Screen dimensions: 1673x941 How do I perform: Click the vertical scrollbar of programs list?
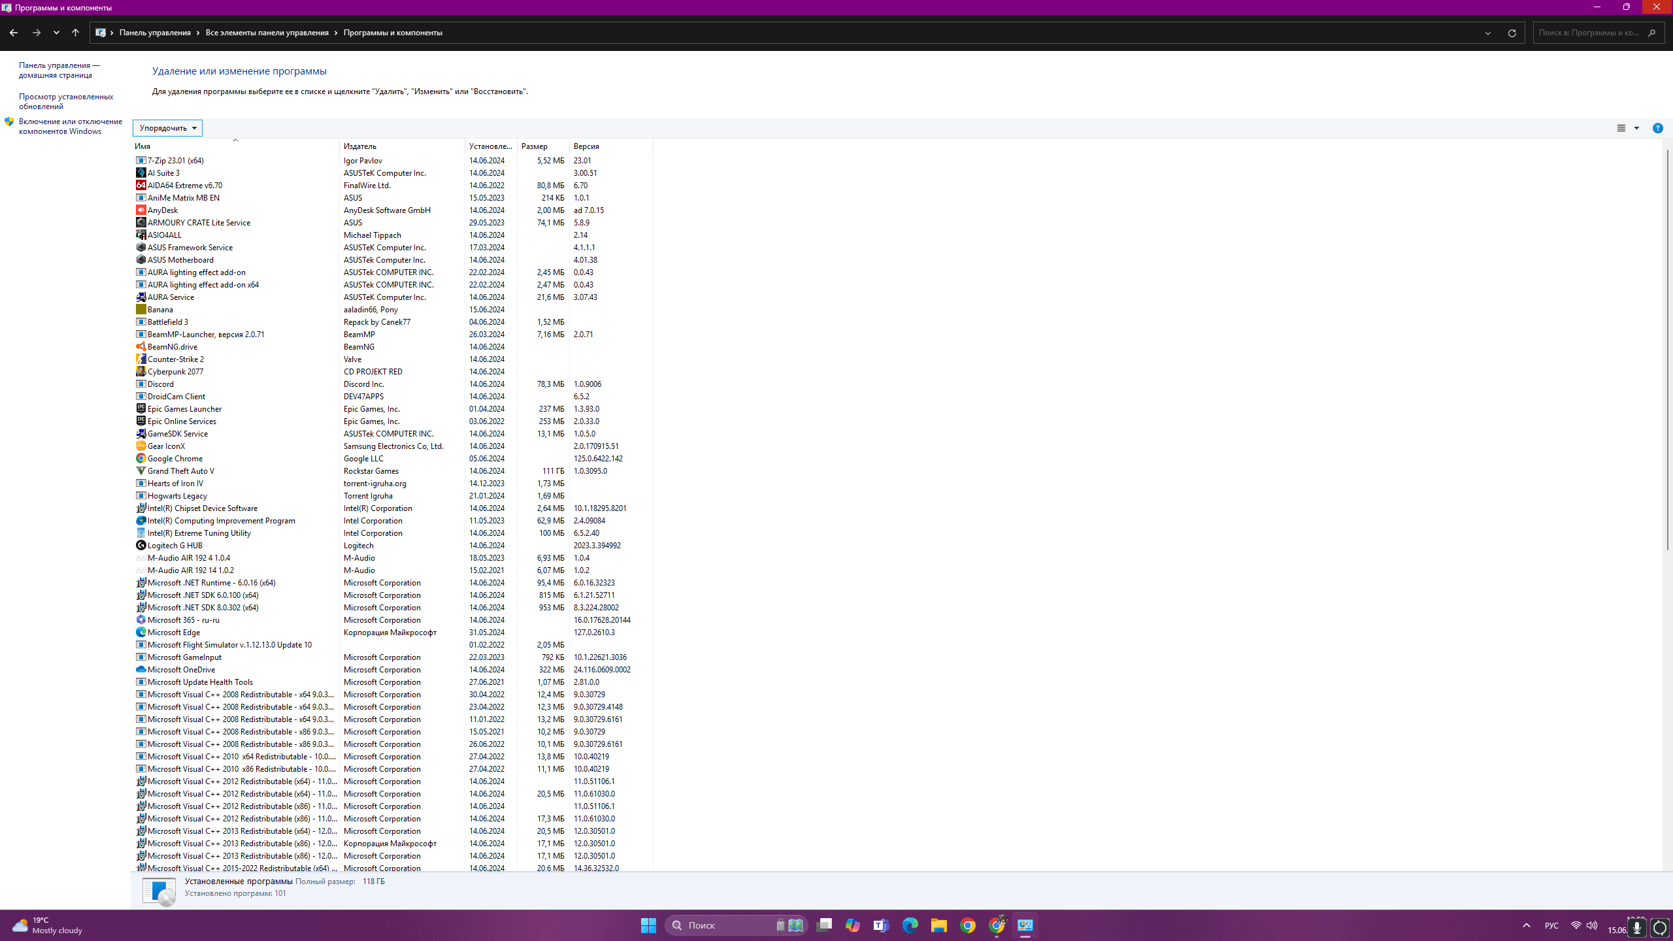click(x=1666, y=350)
